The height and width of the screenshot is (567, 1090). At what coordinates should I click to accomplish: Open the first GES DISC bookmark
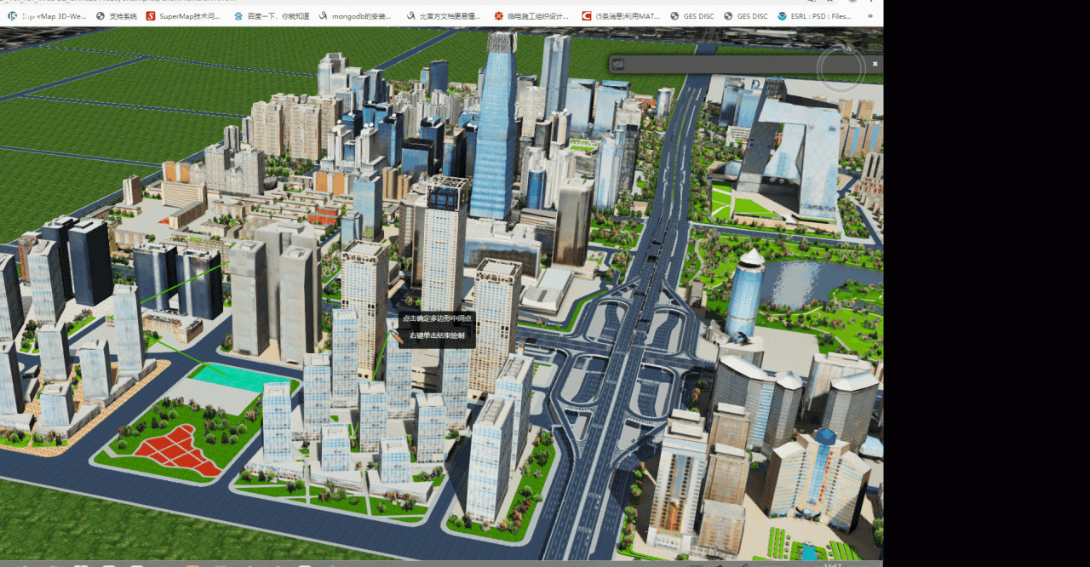pyautogui.click(x=692, y=16)
